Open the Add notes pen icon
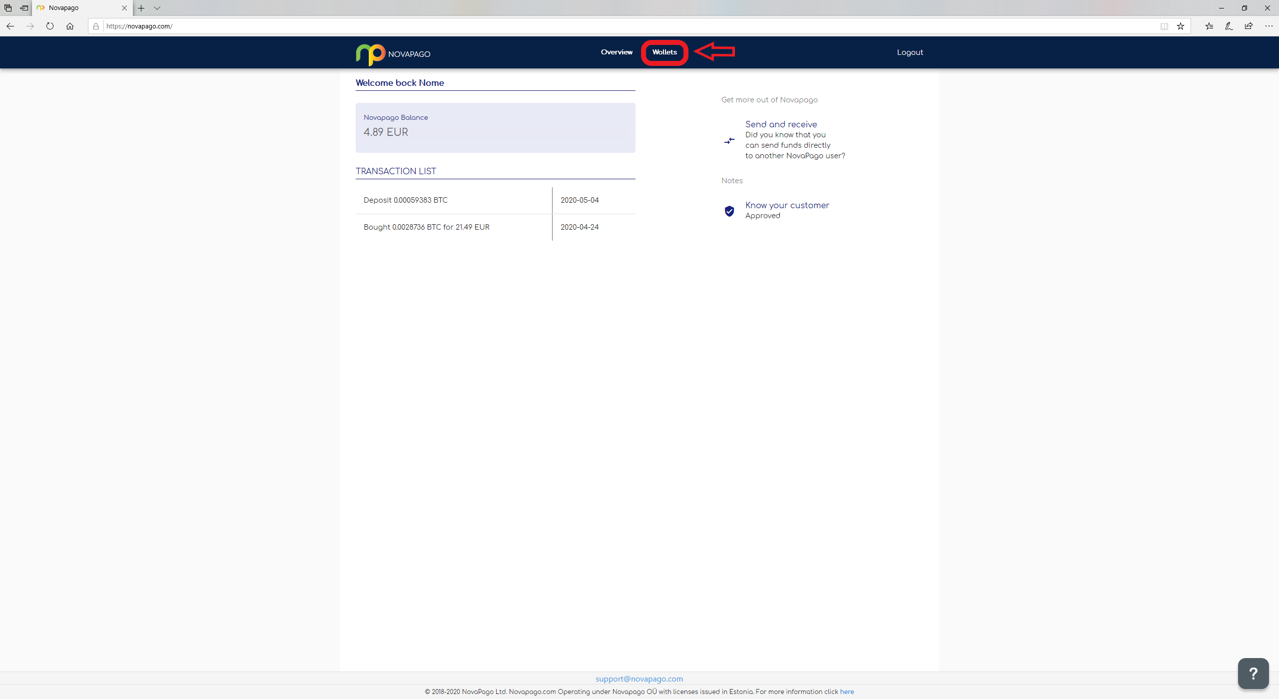This screenshot has width=1279, height=699. [x=1229, y=26]
